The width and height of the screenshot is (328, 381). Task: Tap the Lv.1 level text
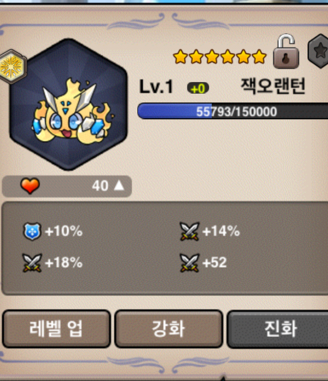click(x=156, y=86)
